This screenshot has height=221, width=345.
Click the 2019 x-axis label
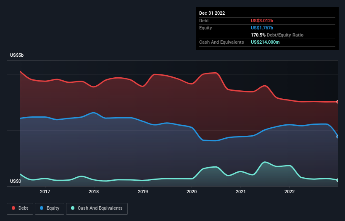143,192
